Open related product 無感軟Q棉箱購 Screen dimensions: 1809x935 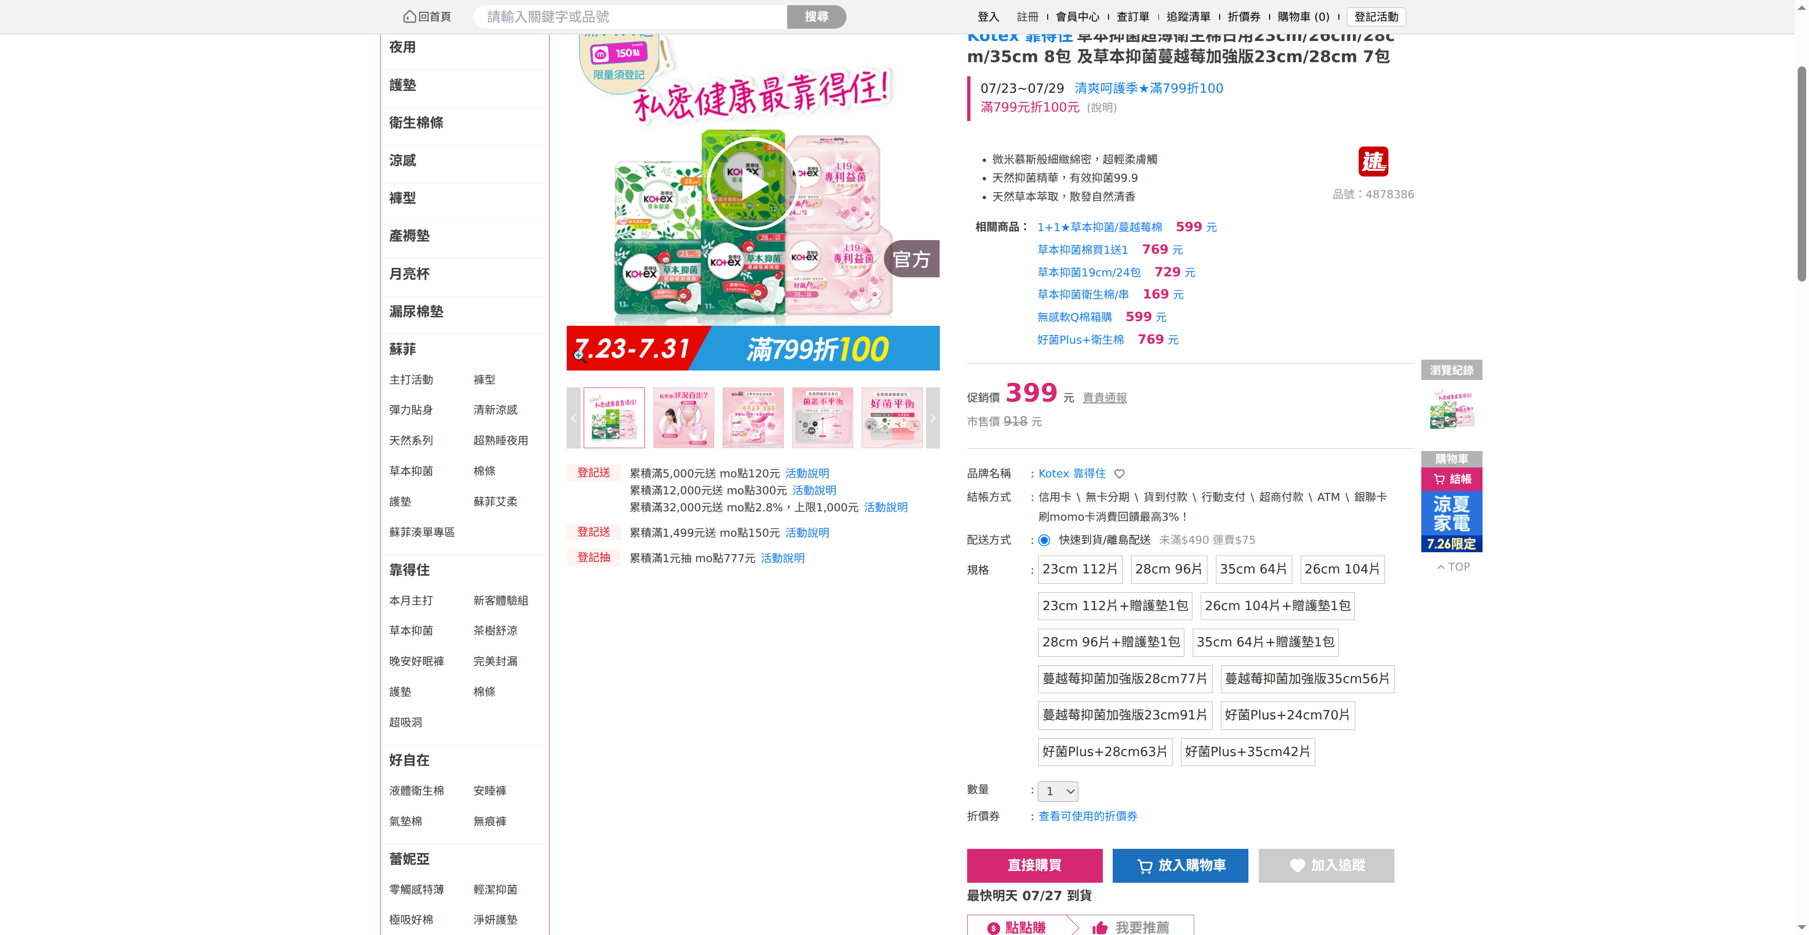[1075, 317]
